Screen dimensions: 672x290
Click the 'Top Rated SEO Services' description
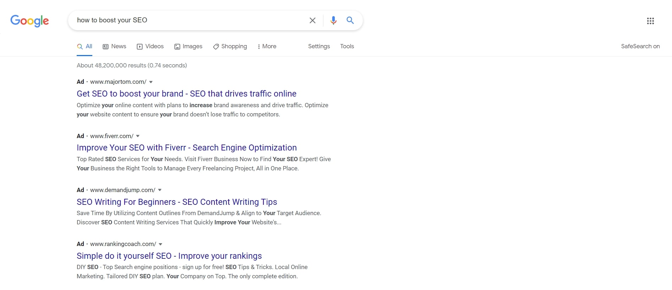coord(204,164)
